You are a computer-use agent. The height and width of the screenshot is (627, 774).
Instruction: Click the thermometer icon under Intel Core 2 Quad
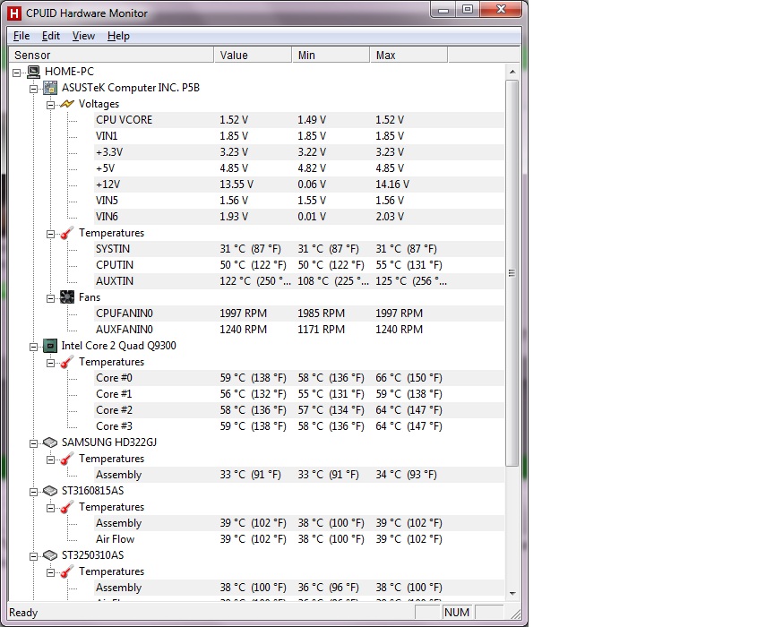[67, 362]
